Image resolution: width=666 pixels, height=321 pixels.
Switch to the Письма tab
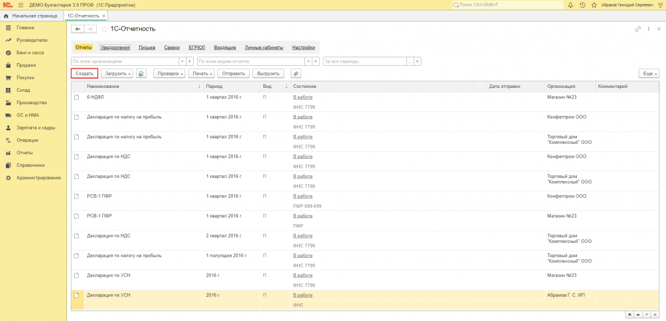coord(147,48)
